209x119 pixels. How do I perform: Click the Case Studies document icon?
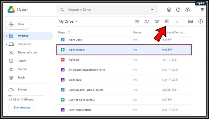63,90
